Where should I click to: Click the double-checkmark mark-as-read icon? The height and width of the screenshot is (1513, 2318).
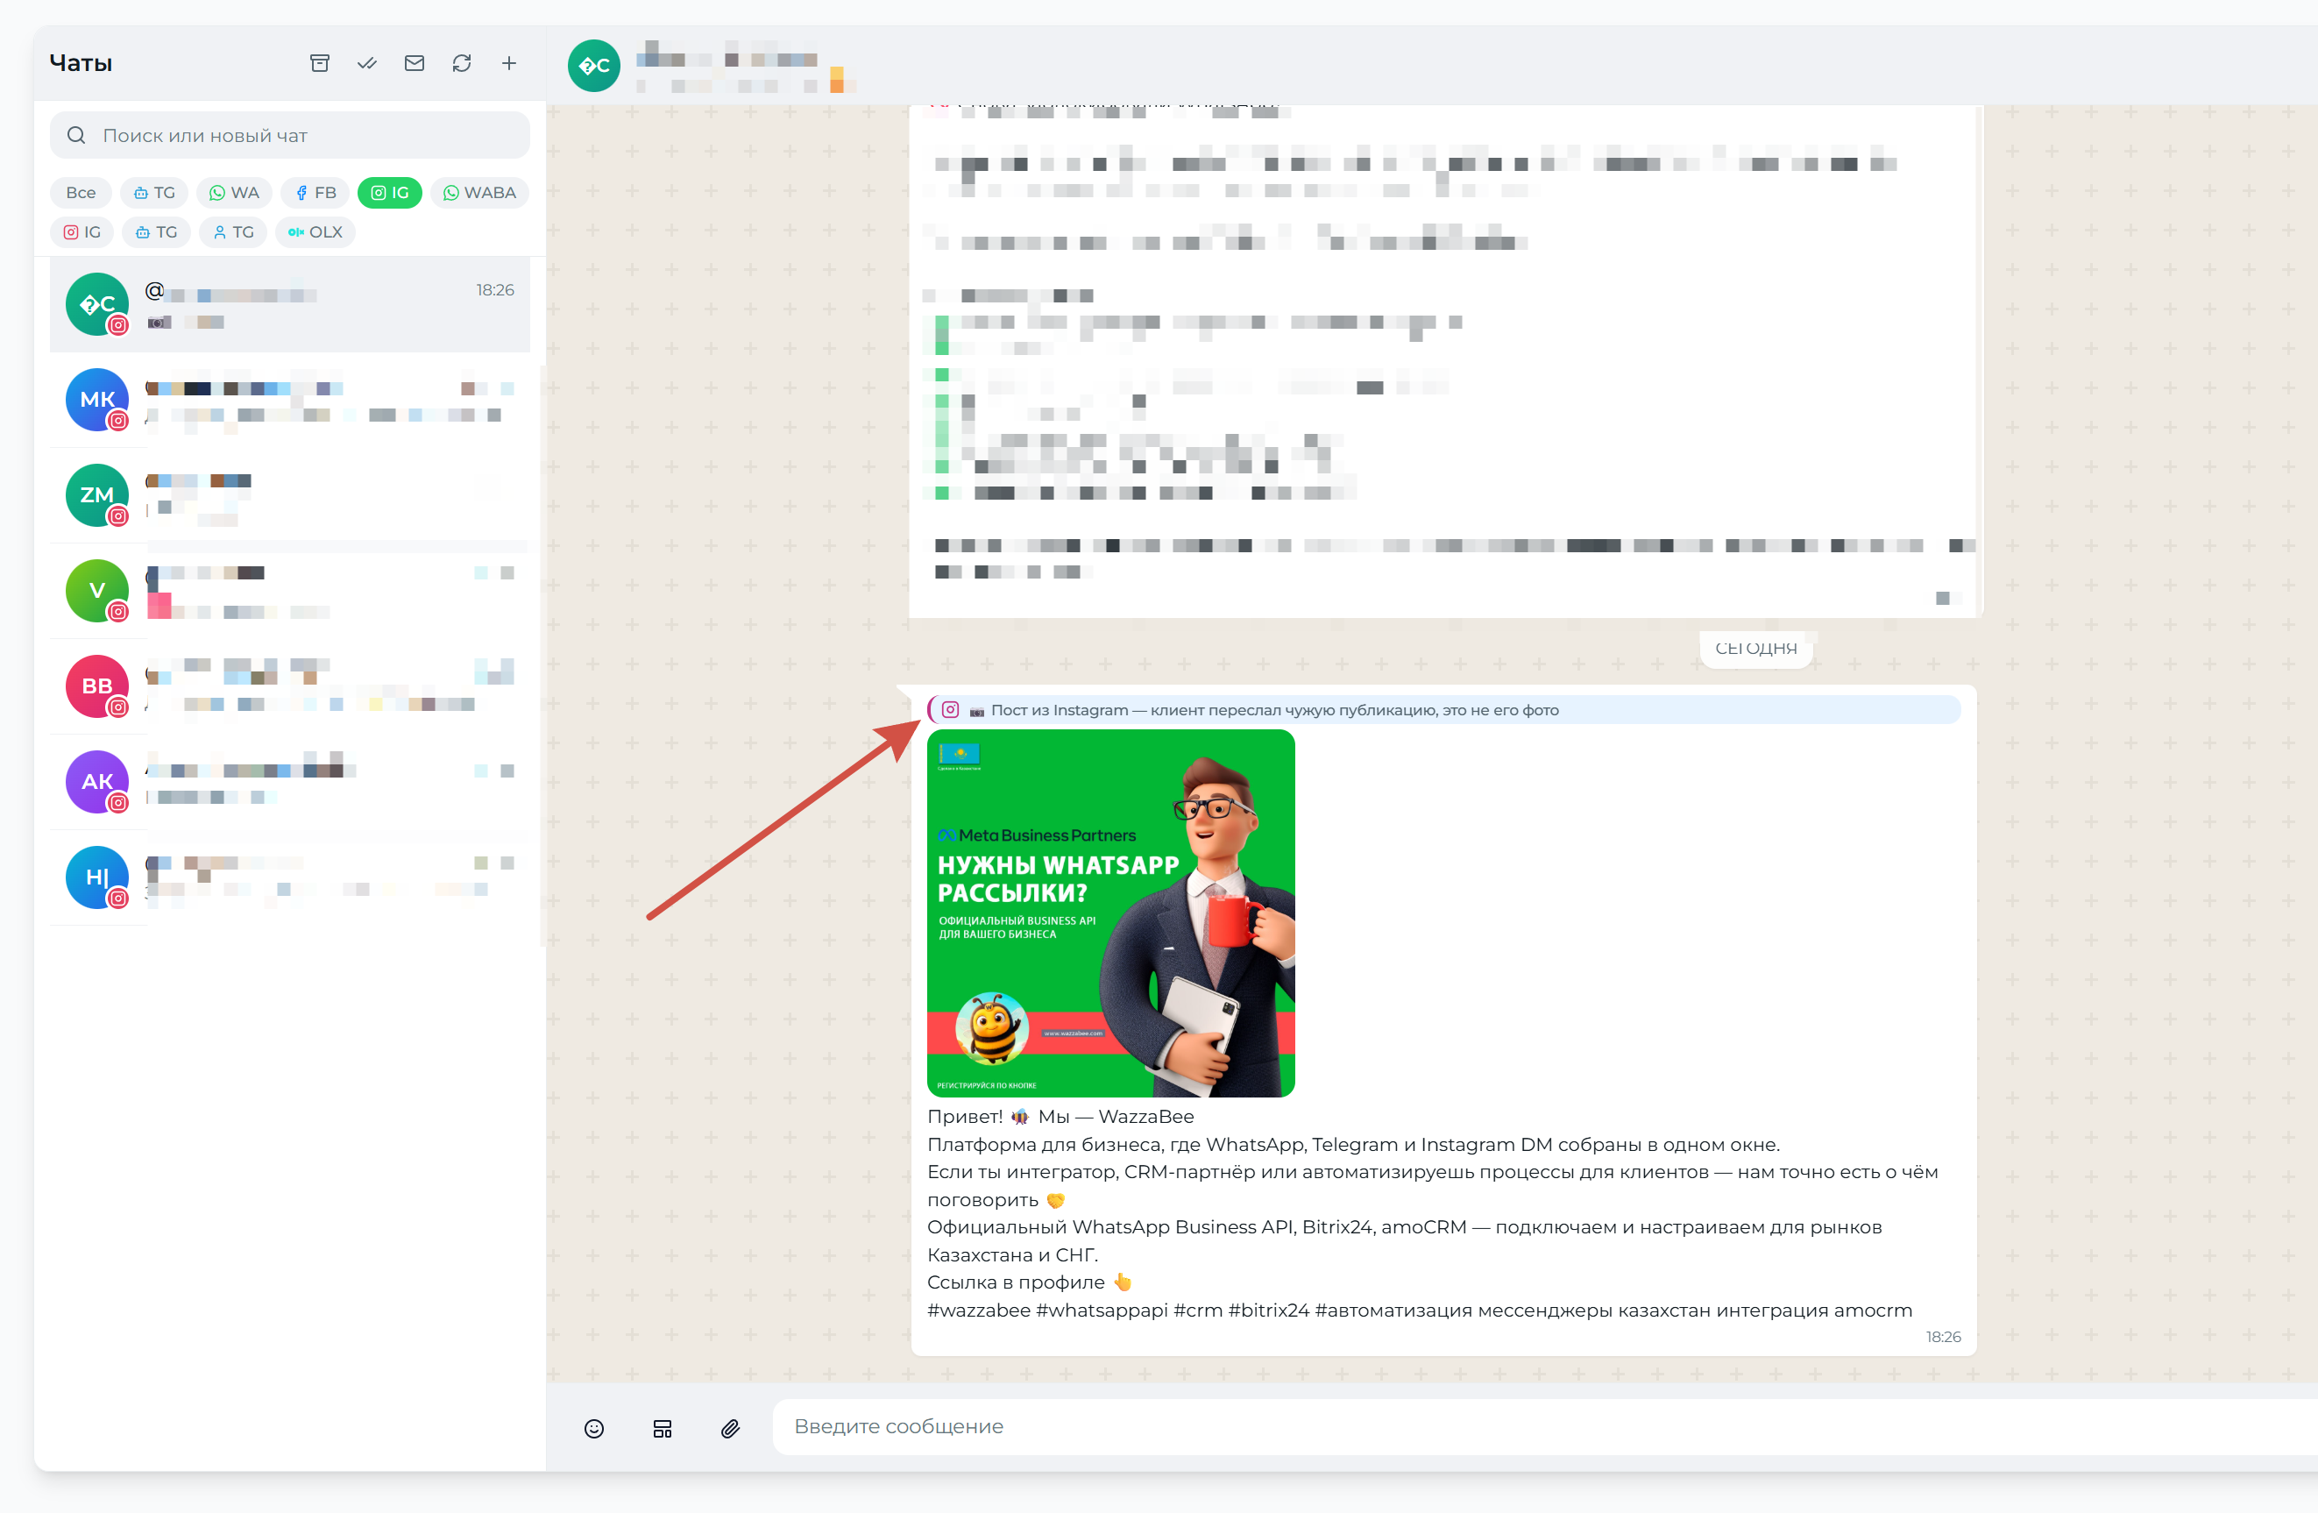(x=367, y=63)
